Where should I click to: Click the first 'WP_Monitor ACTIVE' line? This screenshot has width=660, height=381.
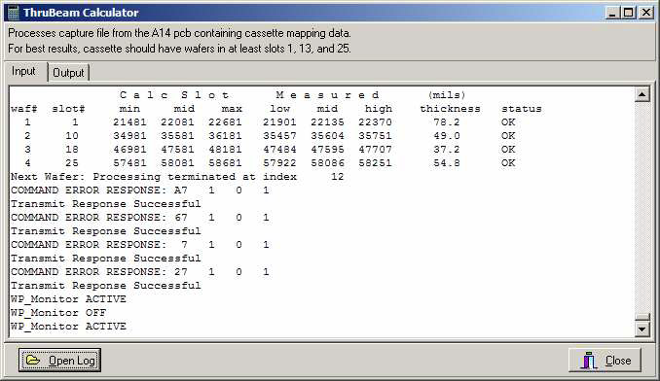[68, 298]
